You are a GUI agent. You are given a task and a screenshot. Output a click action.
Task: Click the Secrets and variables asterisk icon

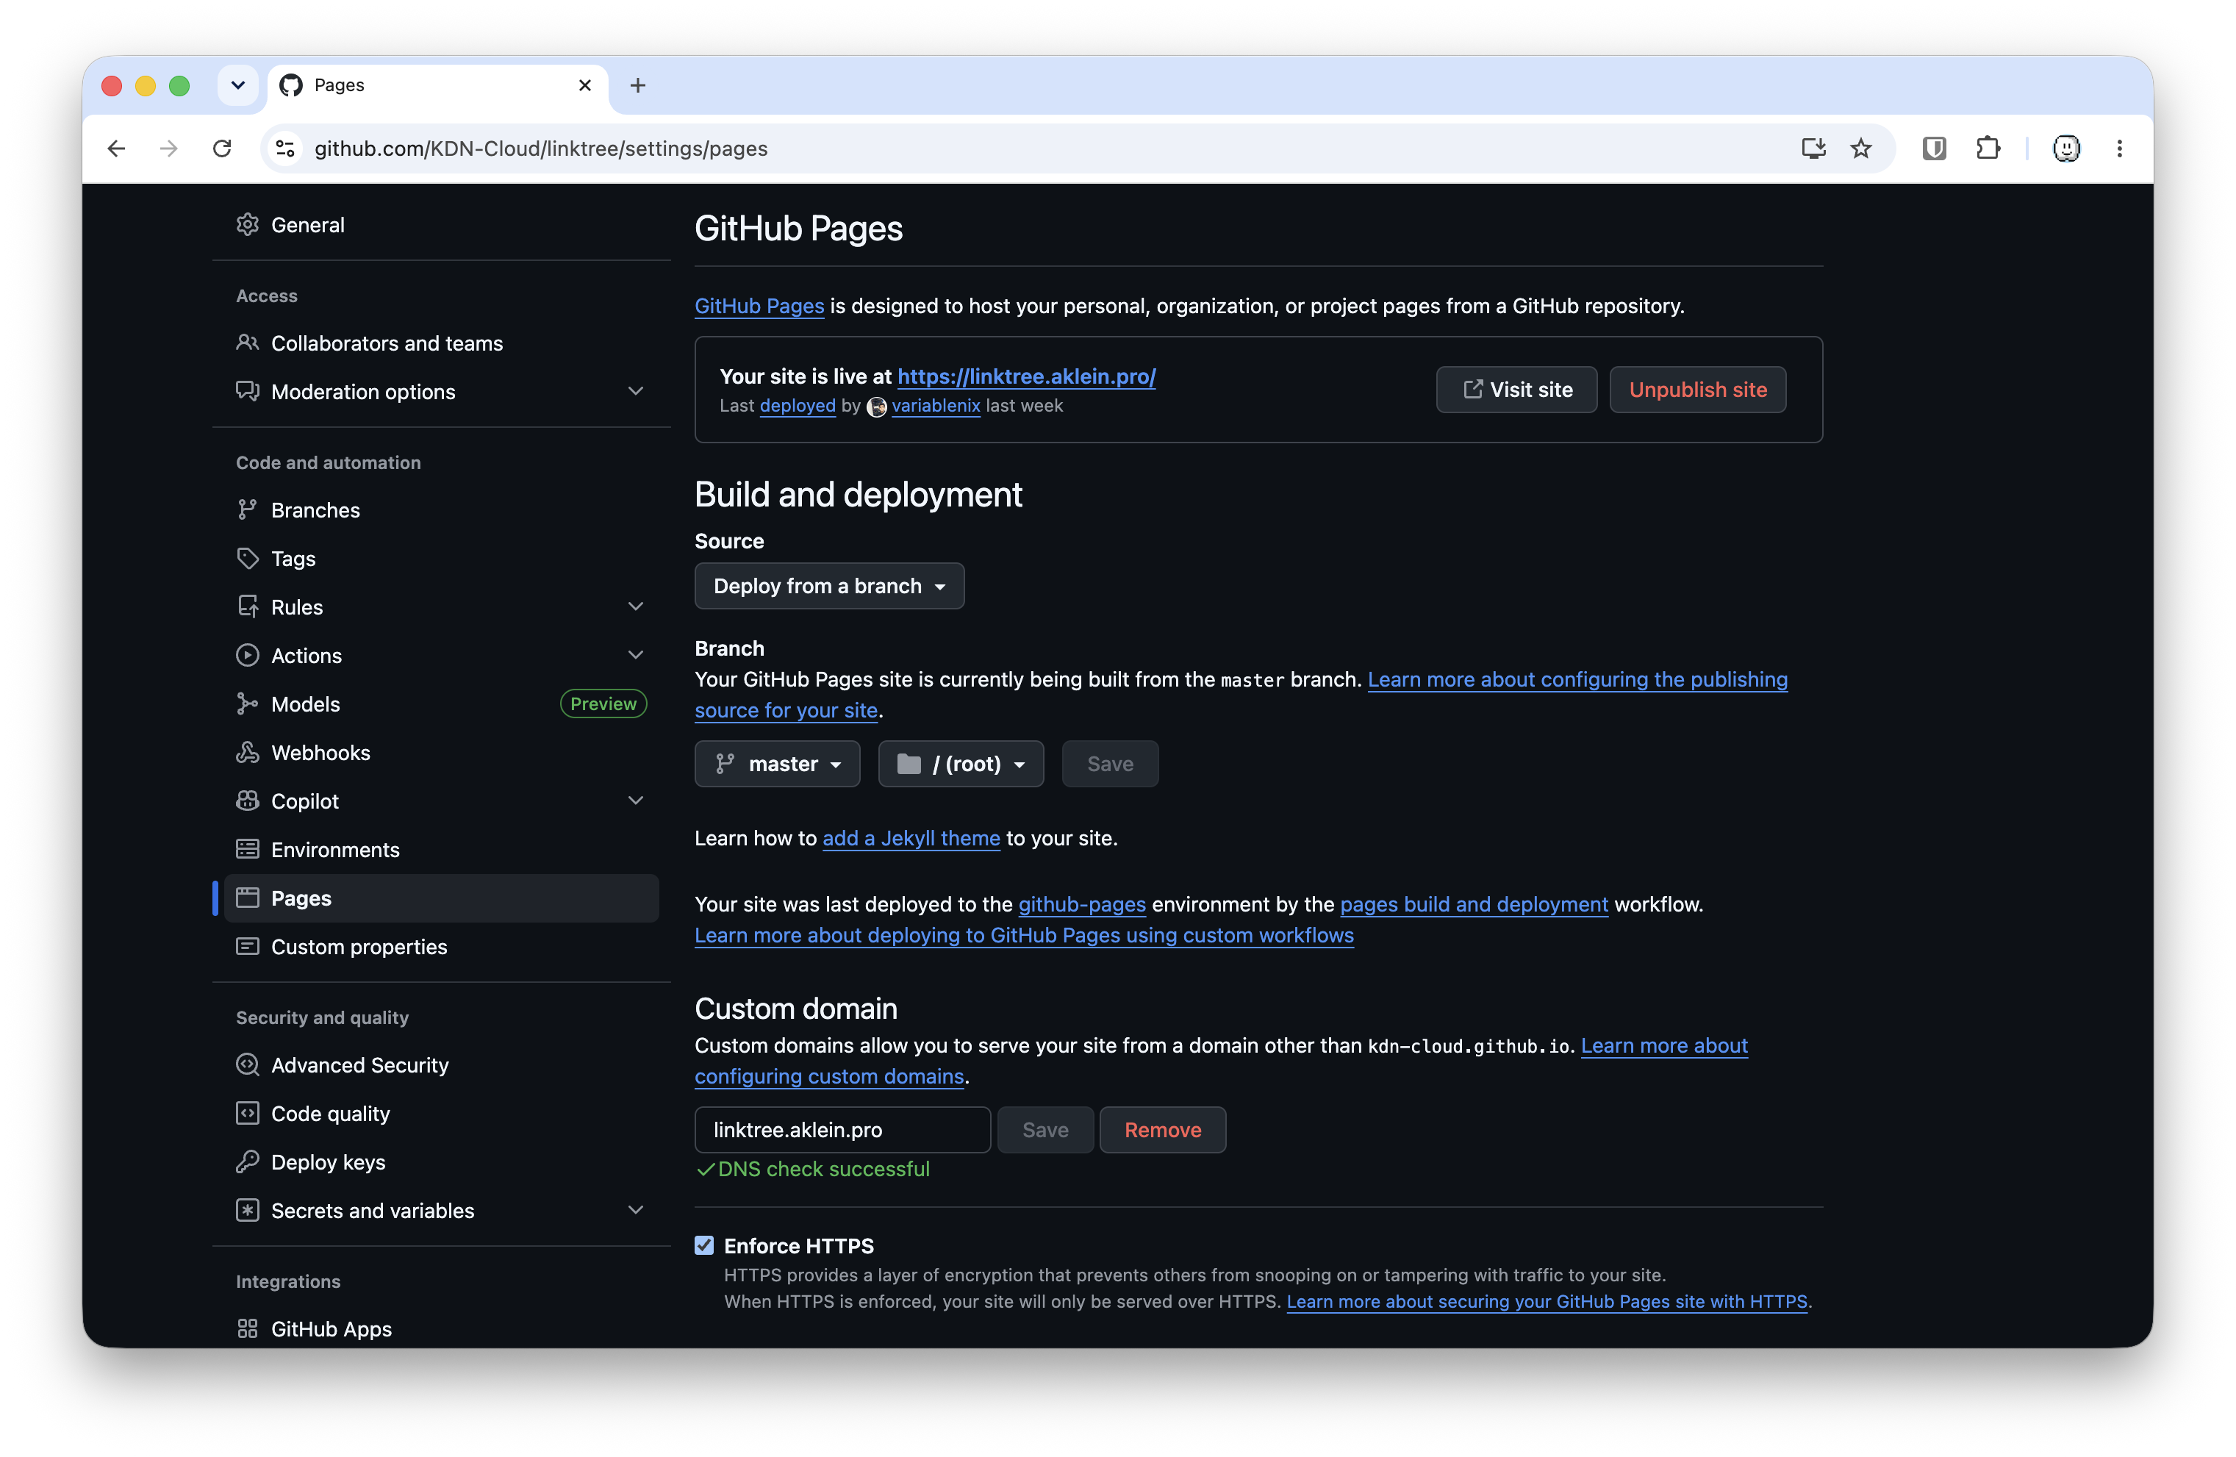click(247, 1210)
